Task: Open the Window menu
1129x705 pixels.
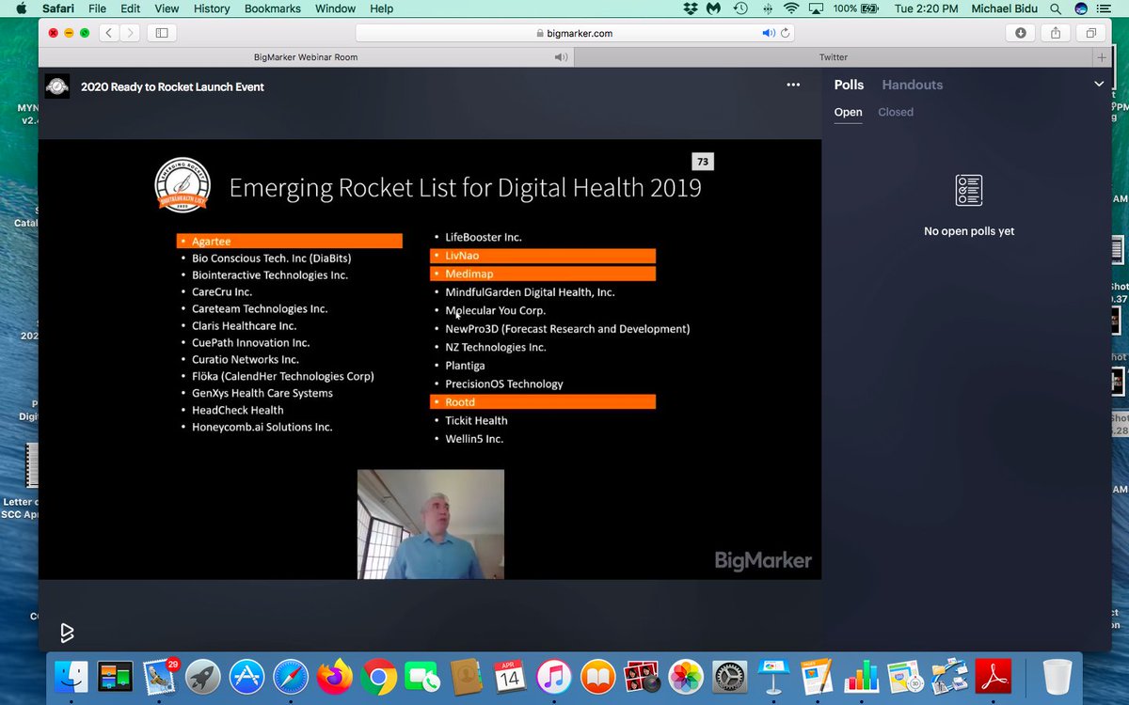Action: tap(335, 8)
